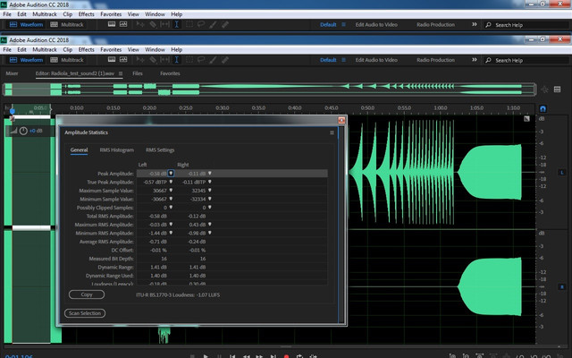Switch to Waveform view in front window
This screenshot has width=572, height=358.
tap(26, 60)
